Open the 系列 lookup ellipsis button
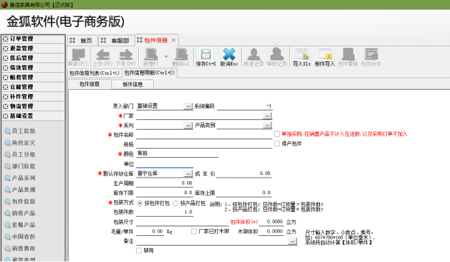 188,126
